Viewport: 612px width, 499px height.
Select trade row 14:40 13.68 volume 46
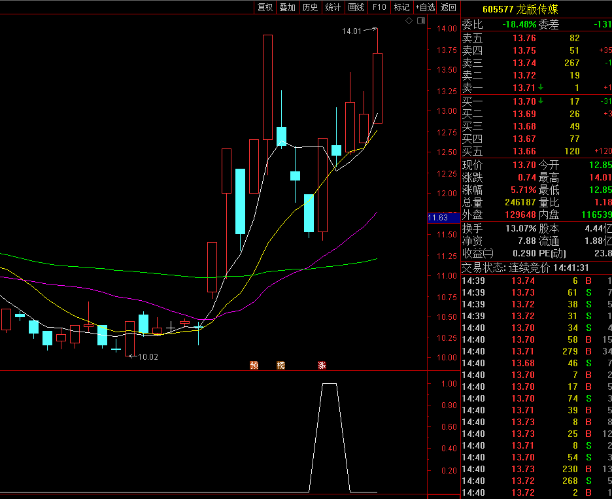coord(537,363)
